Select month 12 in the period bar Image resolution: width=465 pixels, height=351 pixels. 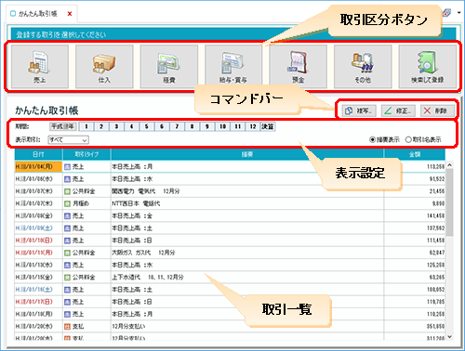pyautogui.click(x=253, y=126)
